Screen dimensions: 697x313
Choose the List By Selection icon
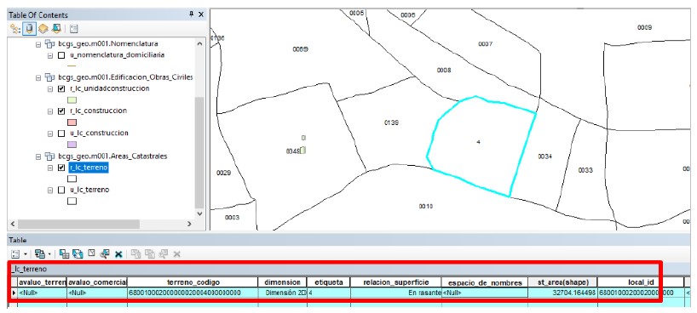coord(56,29)
